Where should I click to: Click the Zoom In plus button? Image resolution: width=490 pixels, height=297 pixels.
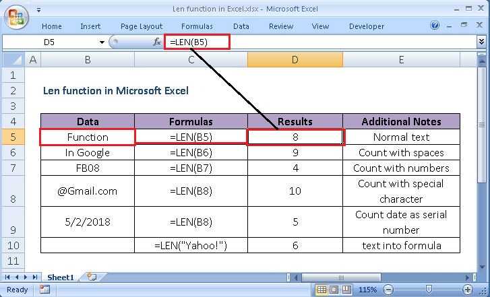click(468, 290)
